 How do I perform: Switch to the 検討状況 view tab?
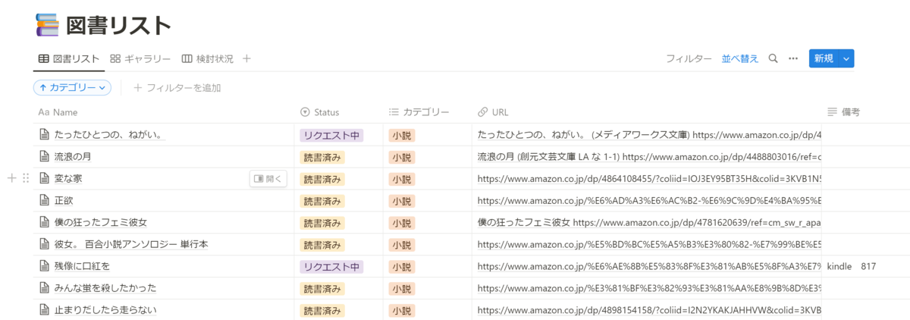207,58
